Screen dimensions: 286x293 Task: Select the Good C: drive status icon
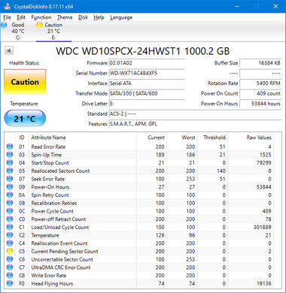pos(4,25)
